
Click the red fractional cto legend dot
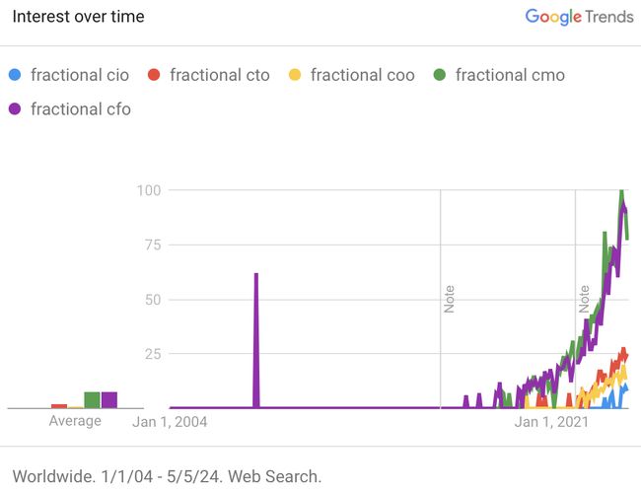click(153, 75)
